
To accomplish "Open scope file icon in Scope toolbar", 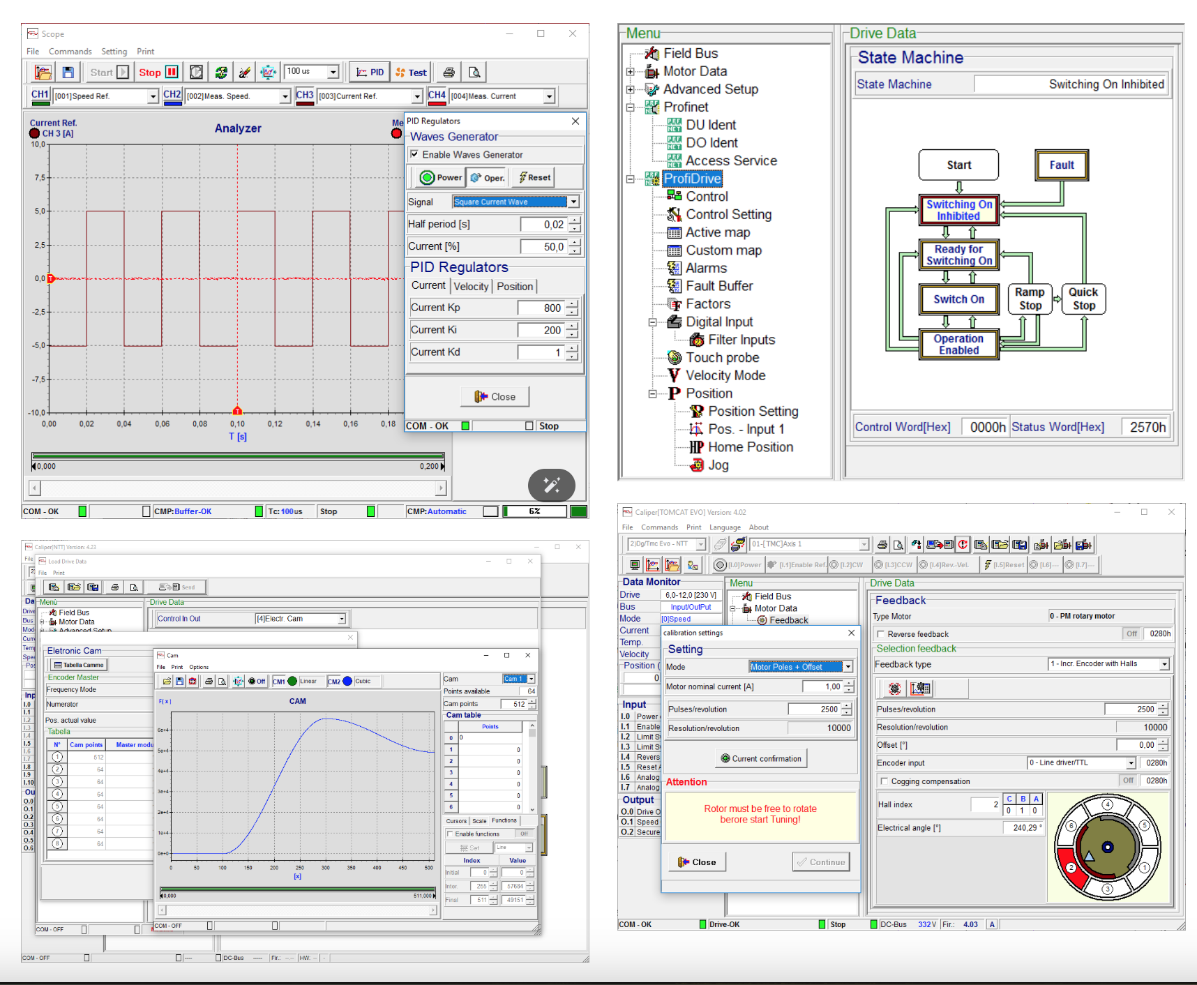I will (x=43, y=72).
